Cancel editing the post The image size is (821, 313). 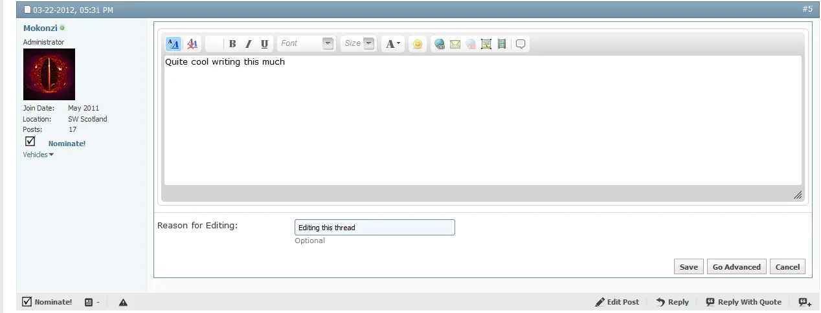point(787,266)
